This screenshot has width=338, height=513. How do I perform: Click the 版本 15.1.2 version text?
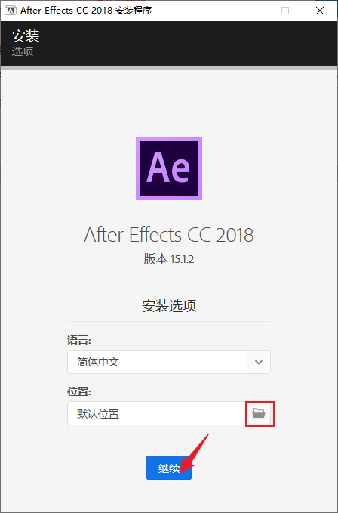tap(169, 259)
